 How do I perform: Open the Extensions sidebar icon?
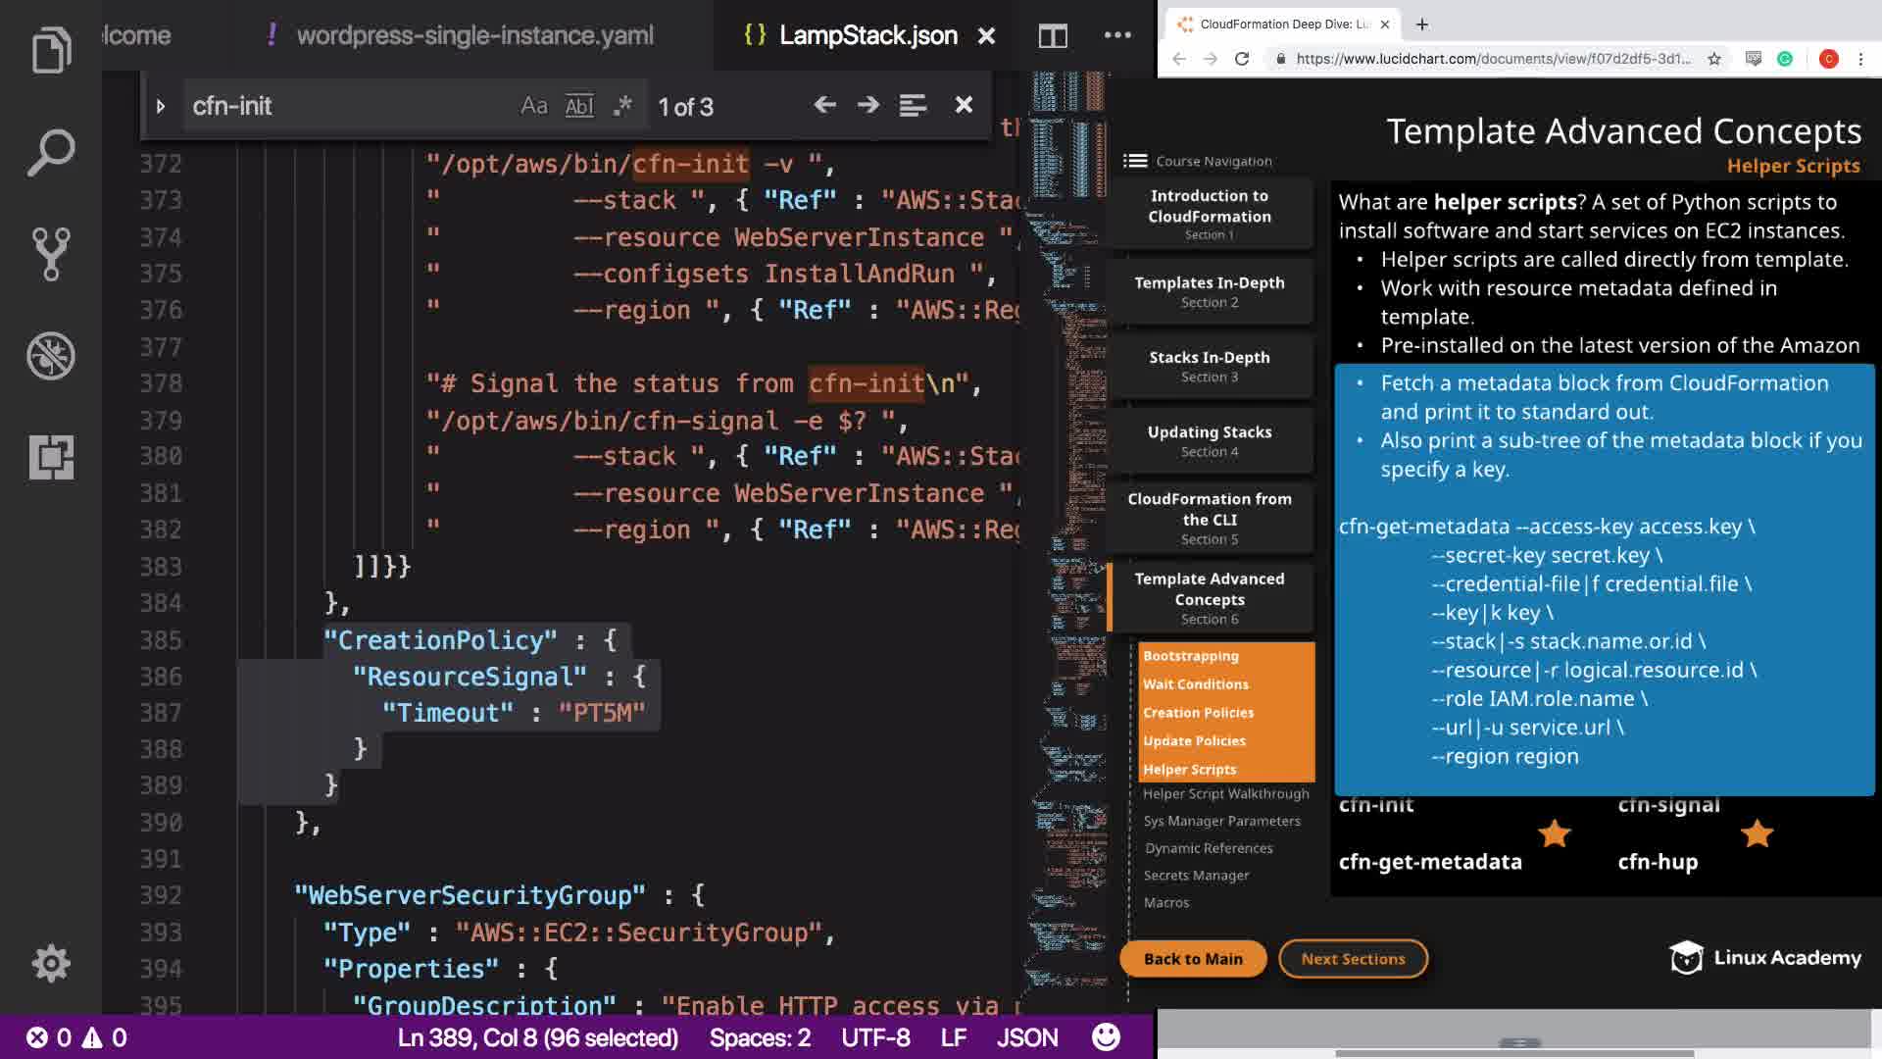(x=51, y=457)
